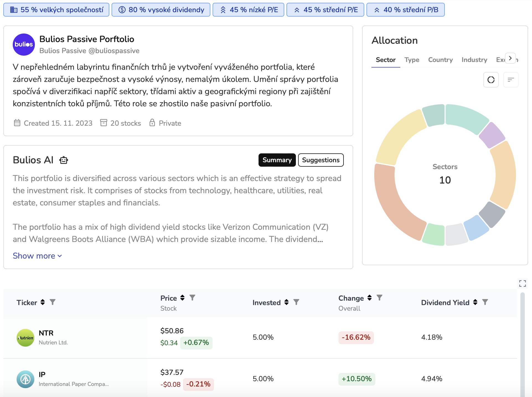The image size is (532, 397).
Task: Click IP overall change +10.50% badge
Action: (x=357, y=379)
